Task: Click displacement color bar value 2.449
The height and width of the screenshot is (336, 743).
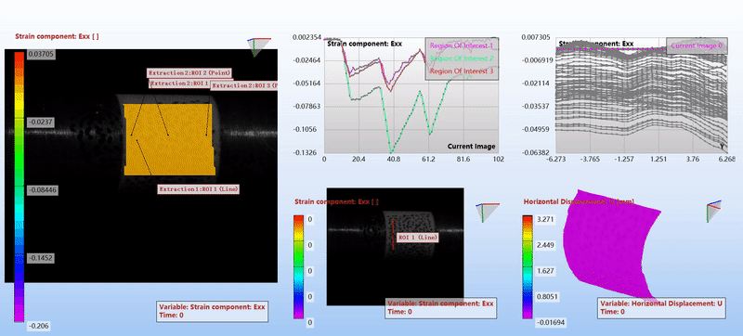Action: tap(545, 245)
